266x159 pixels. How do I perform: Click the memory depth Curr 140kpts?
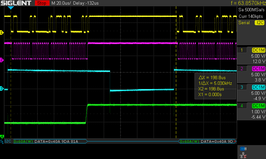251,16
